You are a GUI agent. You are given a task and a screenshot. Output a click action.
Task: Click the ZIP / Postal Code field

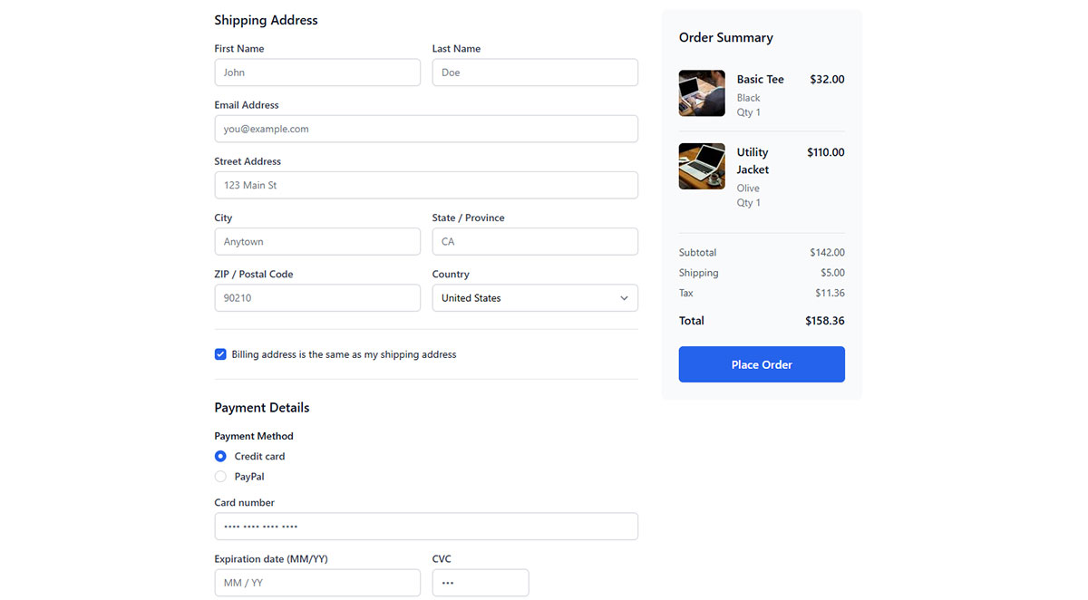pos(317,297)
